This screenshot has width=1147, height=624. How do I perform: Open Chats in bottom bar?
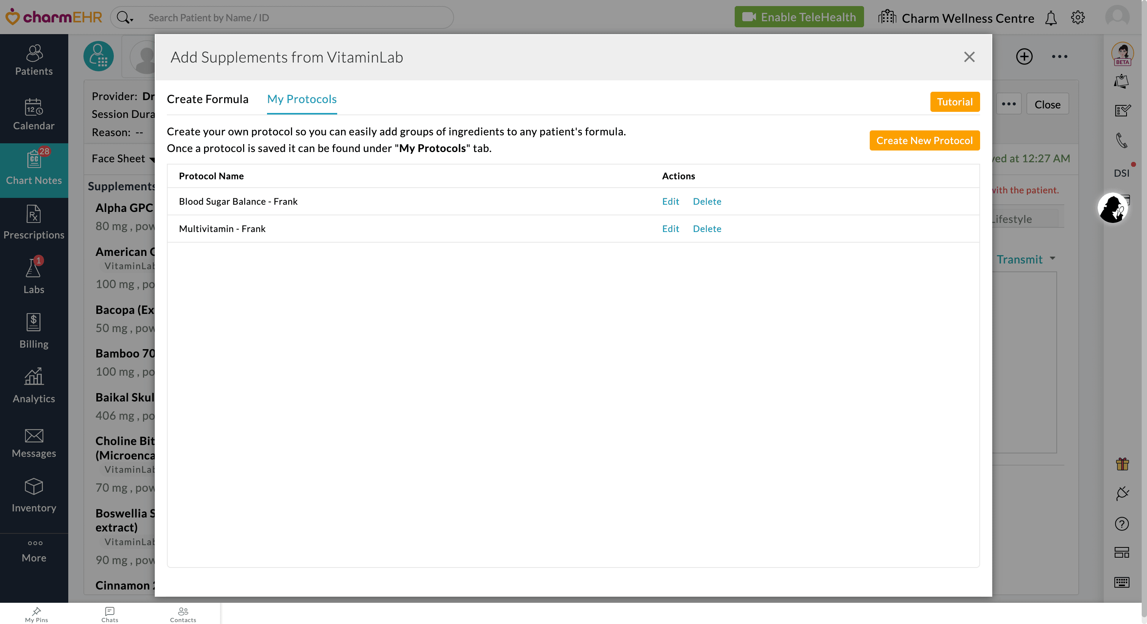click(x=110, y=614)
